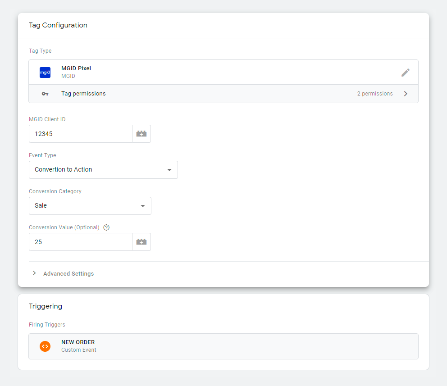Click the MGID Client ID input field

click(81, 134)
